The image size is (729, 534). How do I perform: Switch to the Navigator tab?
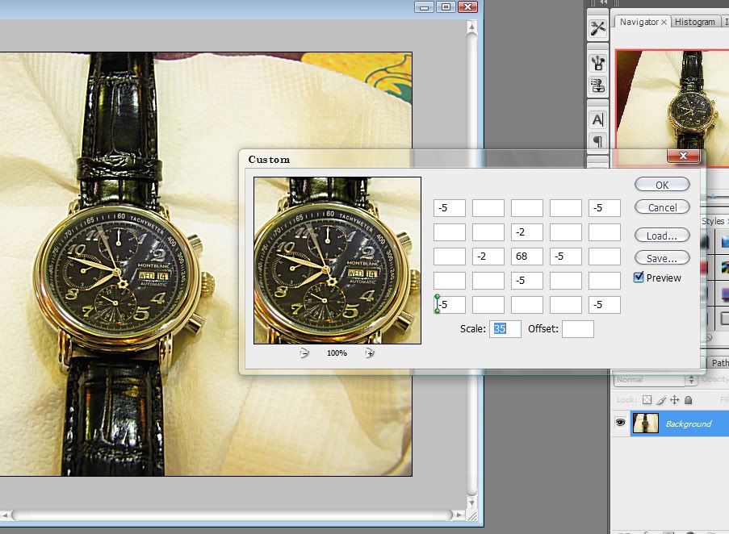coord(639,22)
